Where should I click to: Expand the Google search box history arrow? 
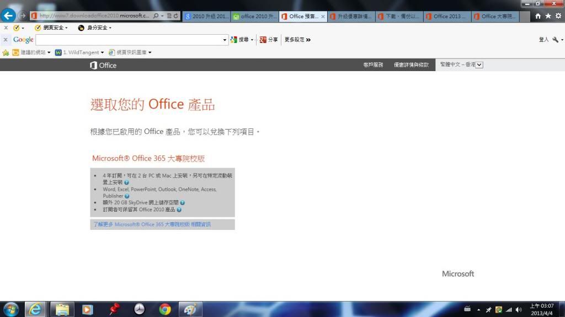(x=225, y=40)
